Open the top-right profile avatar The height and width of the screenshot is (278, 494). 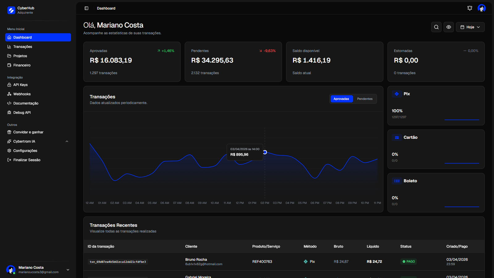[481, 8]
